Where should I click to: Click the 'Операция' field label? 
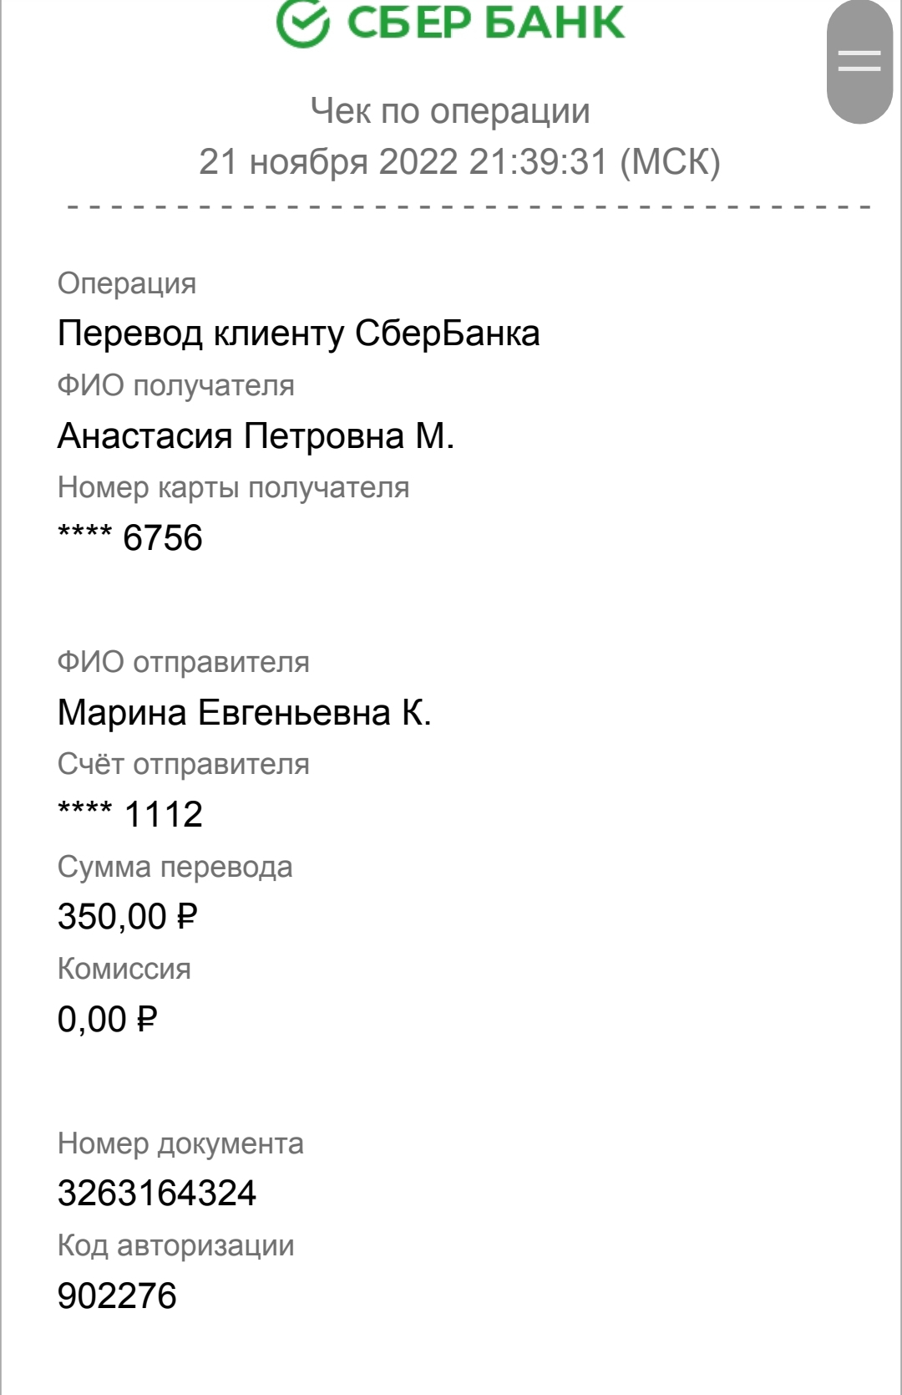[127, 284]
